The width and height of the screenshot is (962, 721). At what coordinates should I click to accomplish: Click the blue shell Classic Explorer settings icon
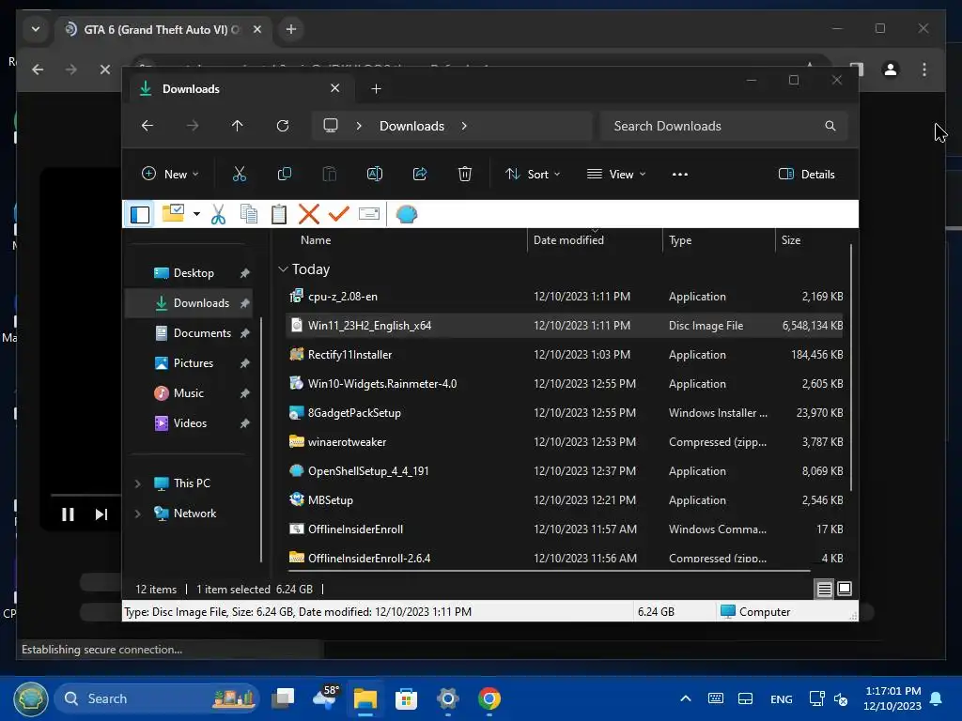point(406,214)
